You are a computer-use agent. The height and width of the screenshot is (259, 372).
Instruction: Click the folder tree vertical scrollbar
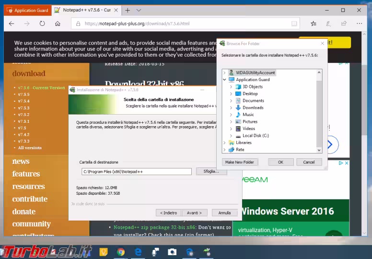[x=320, y=110]
